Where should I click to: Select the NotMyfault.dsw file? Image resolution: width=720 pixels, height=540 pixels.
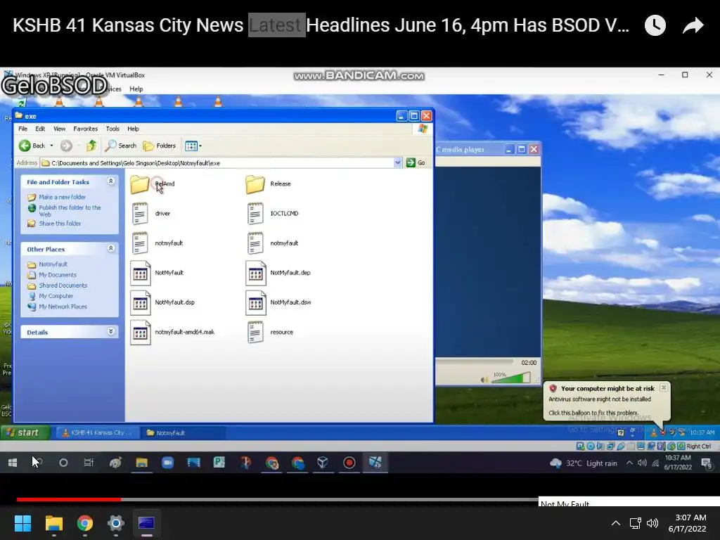[278, 302]
